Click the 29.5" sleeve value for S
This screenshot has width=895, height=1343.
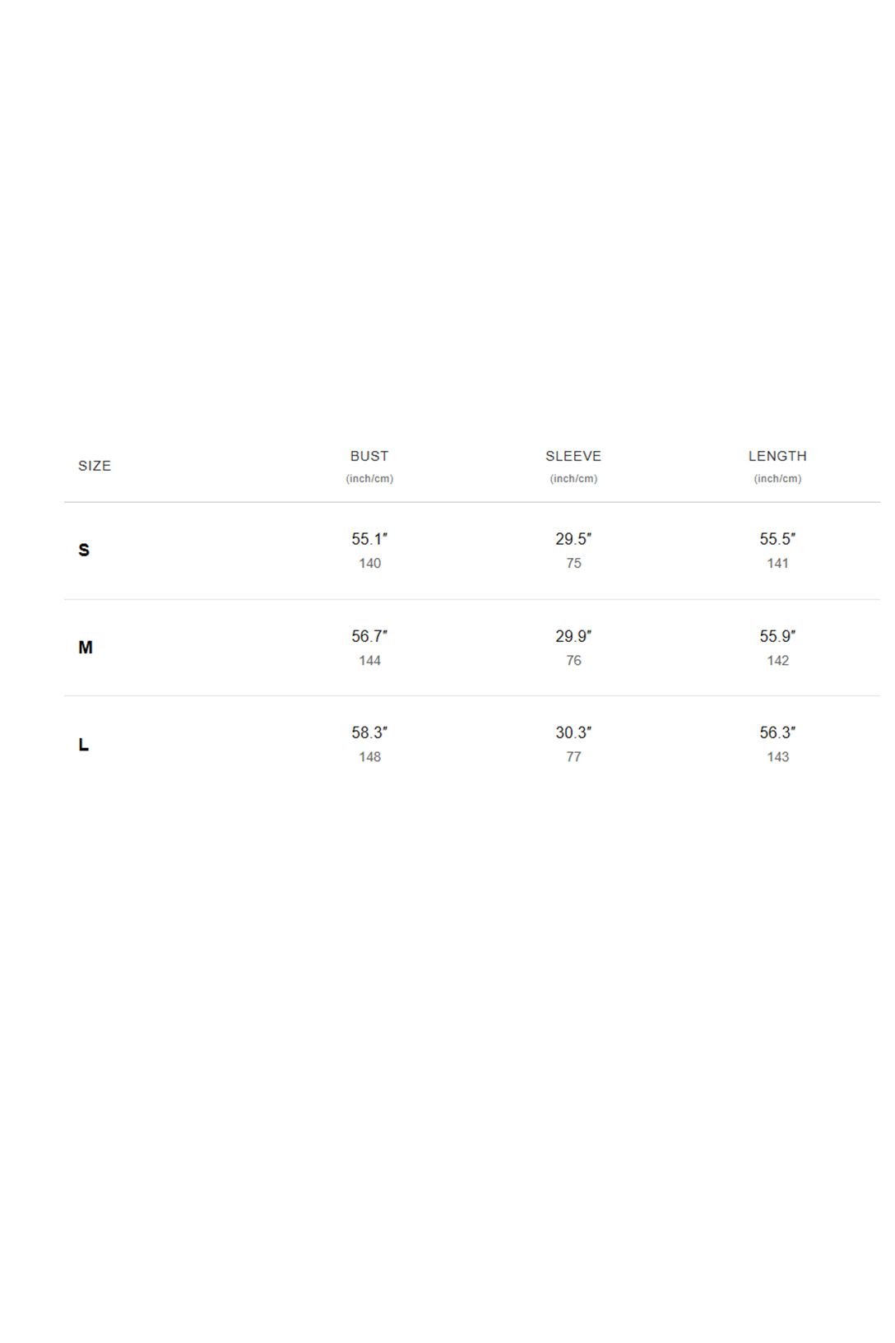tap(573, 539)
